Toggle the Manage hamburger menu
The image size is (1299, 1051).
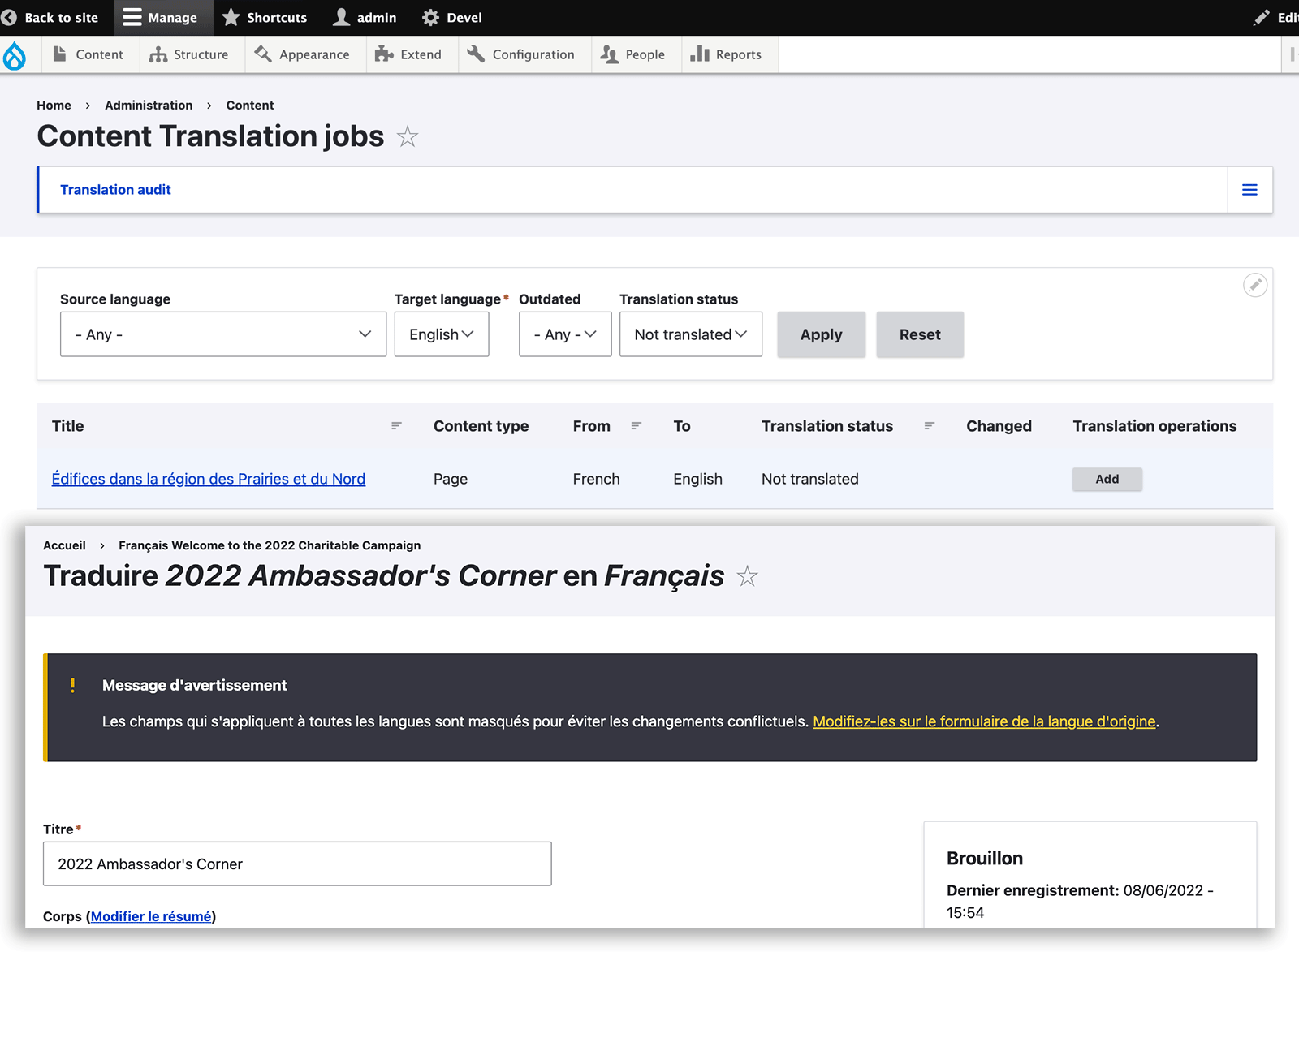click(161, 18)
